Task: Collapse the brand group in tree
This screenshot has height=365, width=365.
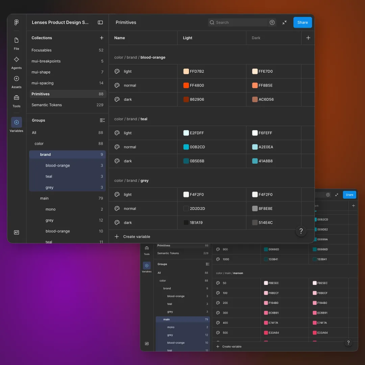Action: pos(67,154)
